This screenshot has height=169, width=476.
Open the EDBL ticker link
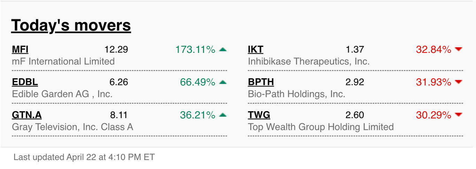pyautogui.click(x=25, y=82)
